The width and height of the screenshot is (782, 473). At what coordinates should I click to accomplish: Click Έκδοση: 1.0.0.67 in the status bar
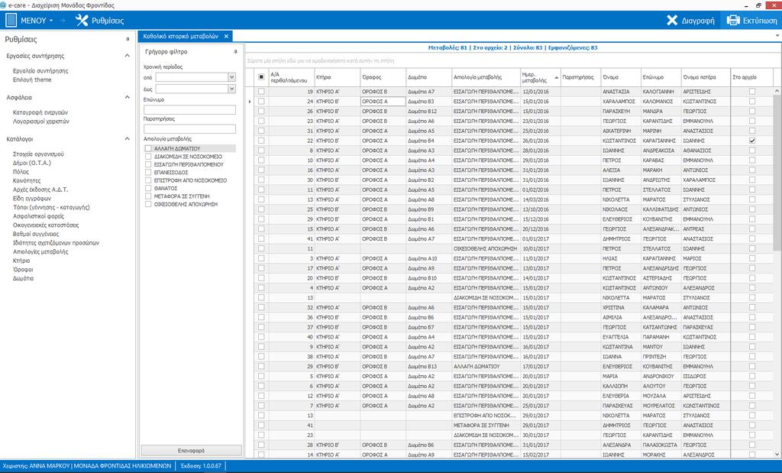click(201, 466)
